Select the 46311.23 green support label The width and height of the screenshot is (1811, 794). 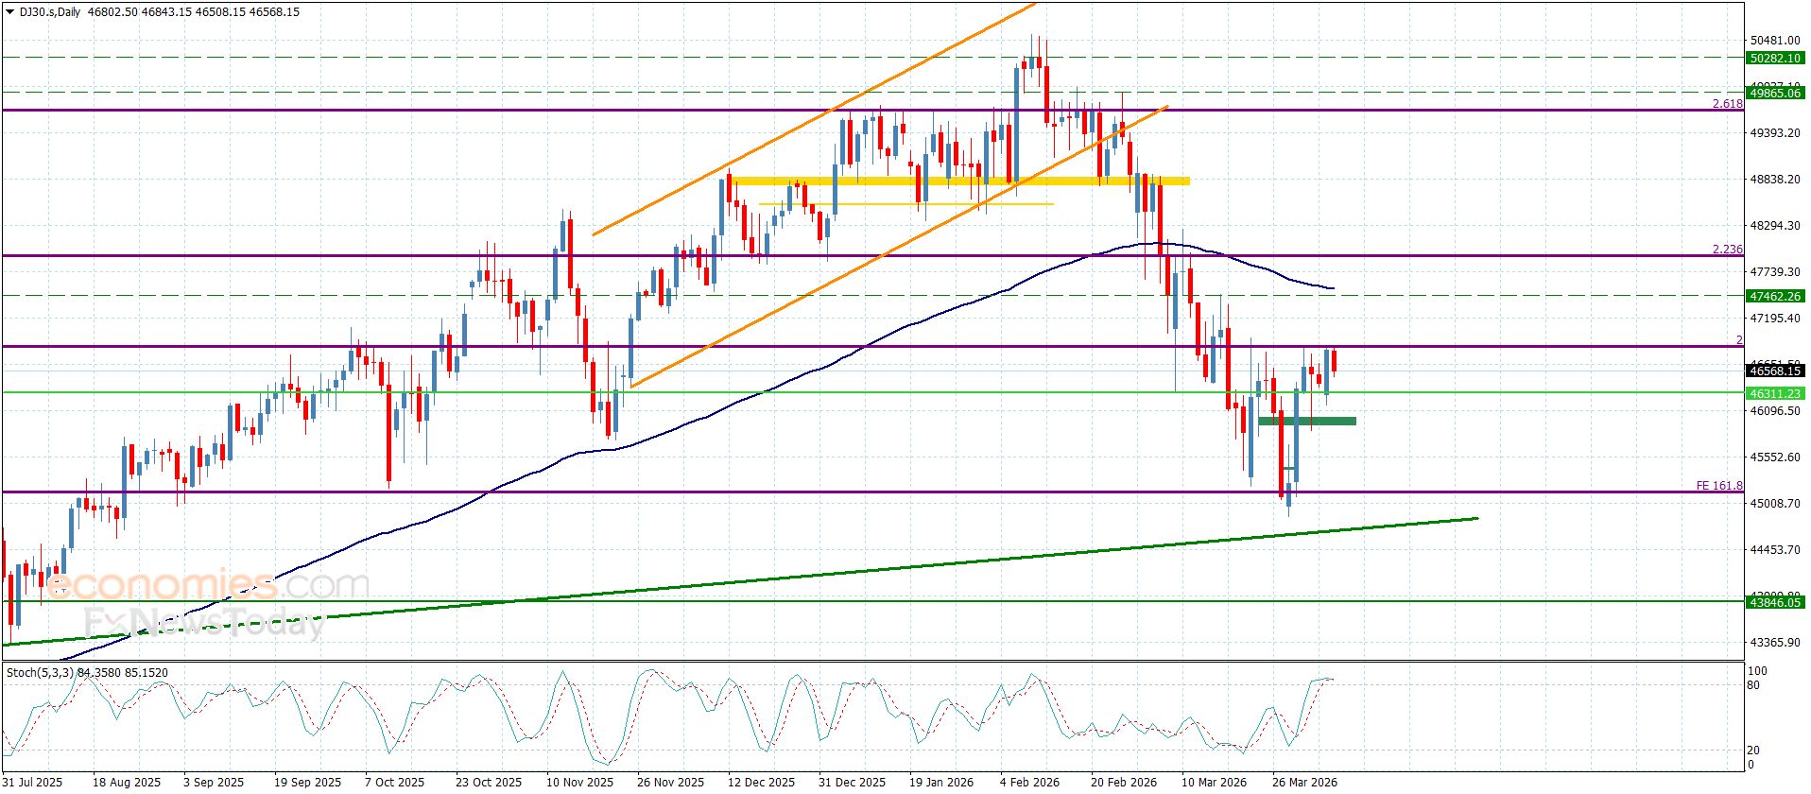1775,393
